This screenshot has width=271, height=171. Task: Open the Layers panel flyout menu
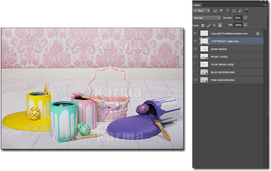[265, 5]
